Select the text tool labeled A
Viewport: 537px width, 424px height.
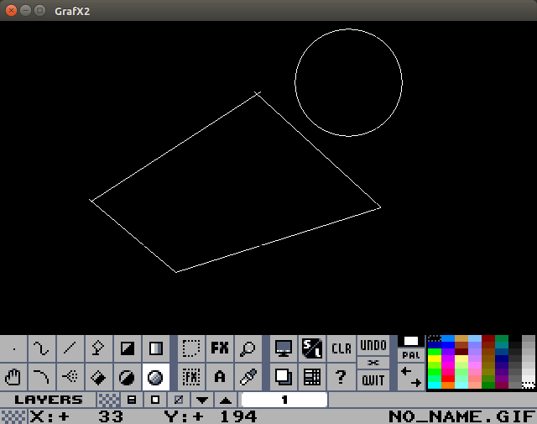click(x=219, y=377)
